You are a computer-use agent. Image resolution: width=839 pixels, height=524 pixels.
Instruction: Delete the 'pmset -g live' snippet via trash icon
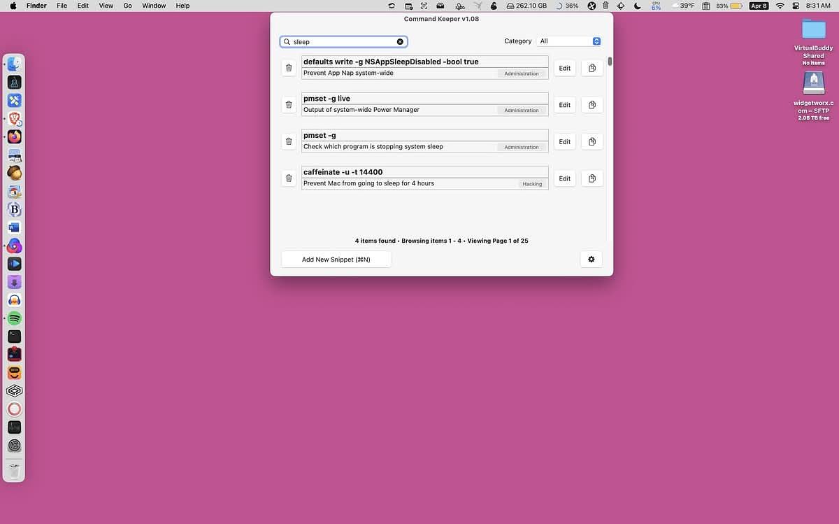[x=289, y=105]
